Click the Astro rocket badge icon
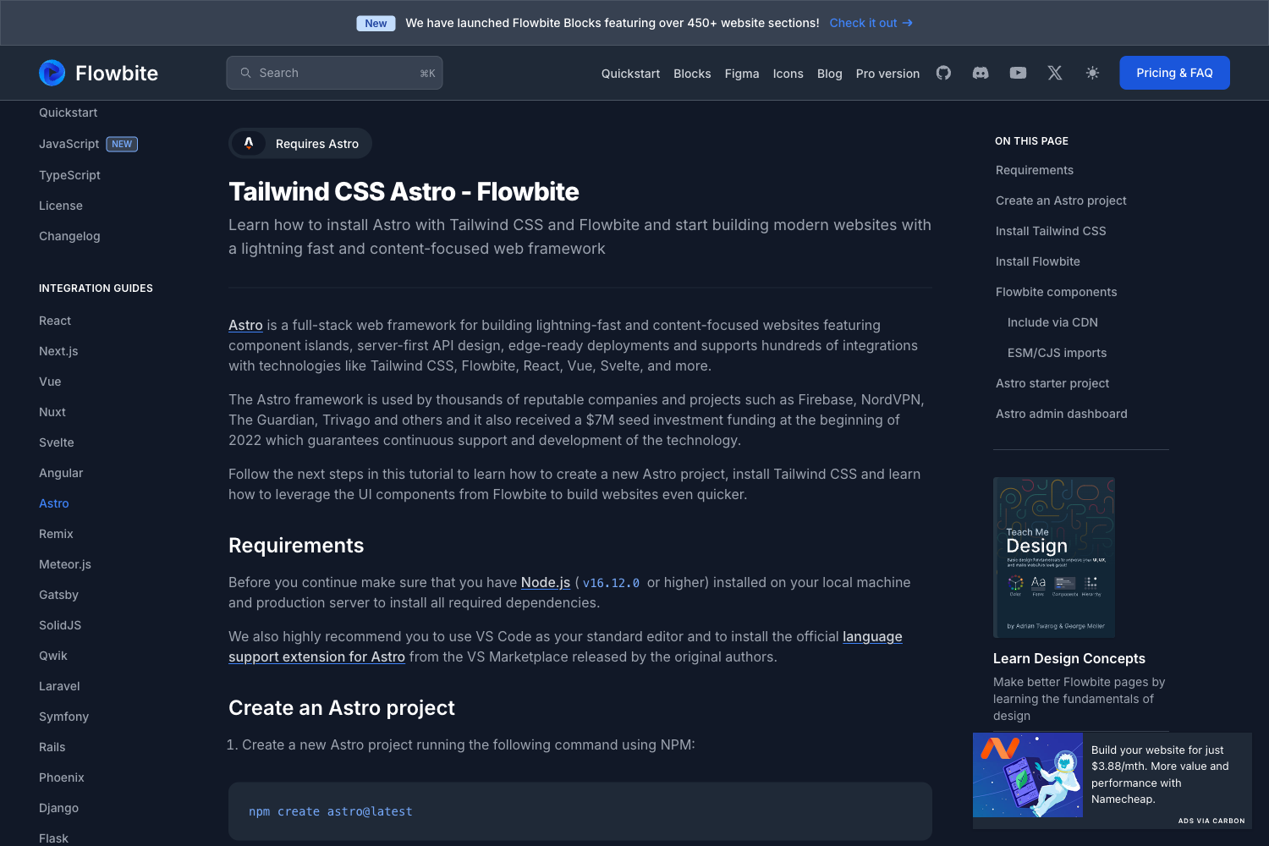The width and height of the screenshot is (1269, 846). coord(249,143)
